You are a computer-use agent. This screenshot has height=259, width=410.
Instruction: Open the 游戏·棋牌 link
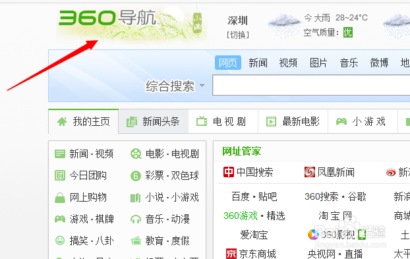click(92, 219)
